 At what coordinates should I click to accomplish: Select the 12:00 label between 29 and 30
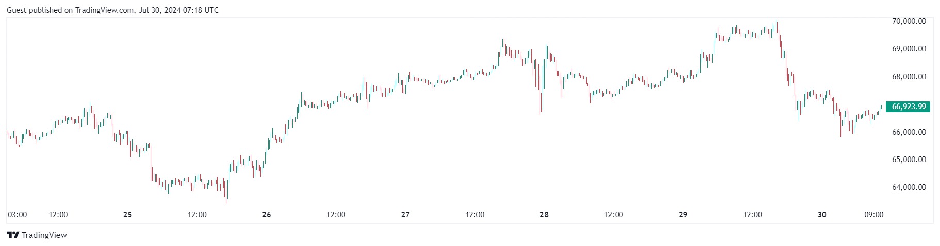[x=752, y=215]
